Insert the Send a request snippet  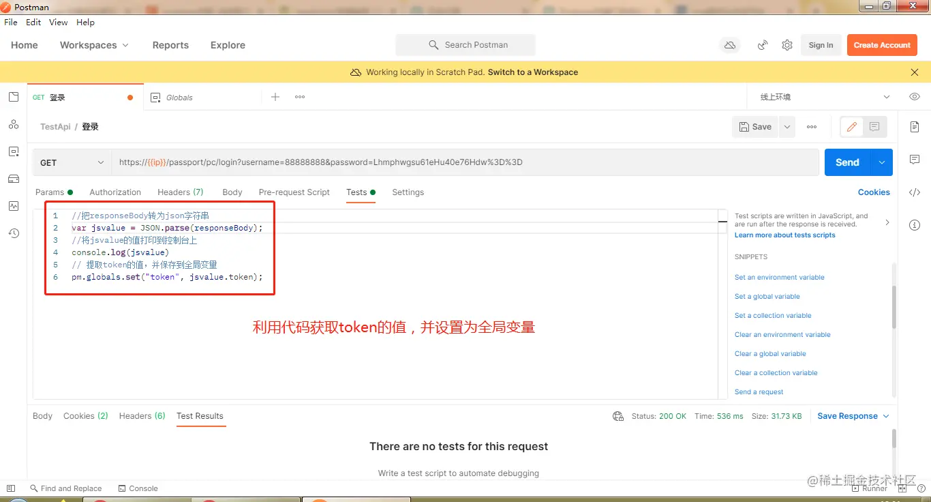pos(759,392)
